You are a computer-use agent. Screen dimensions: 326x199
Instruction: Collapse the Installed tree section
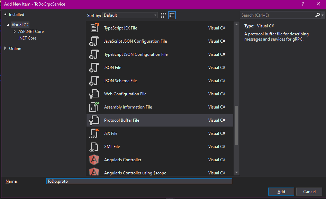click(5, 15)
